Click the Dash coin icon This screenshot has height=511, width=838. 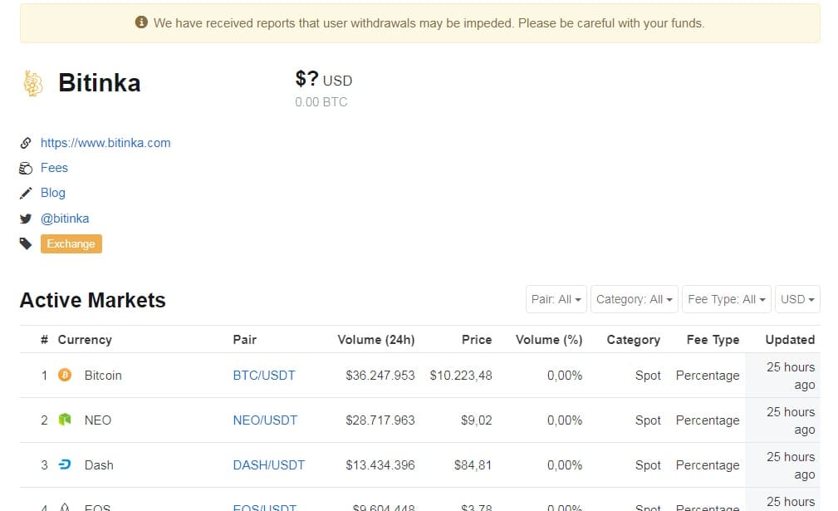pyautogui.click(x=65, y=464)
